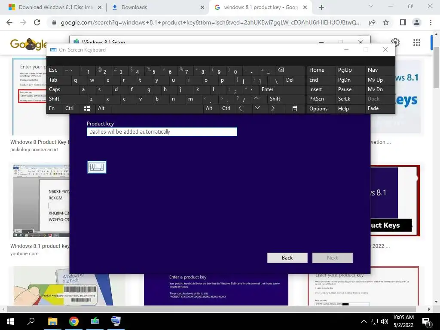Click the grayed Next button in Setup
Screen dimensions: 440x330
pos(333,258)
